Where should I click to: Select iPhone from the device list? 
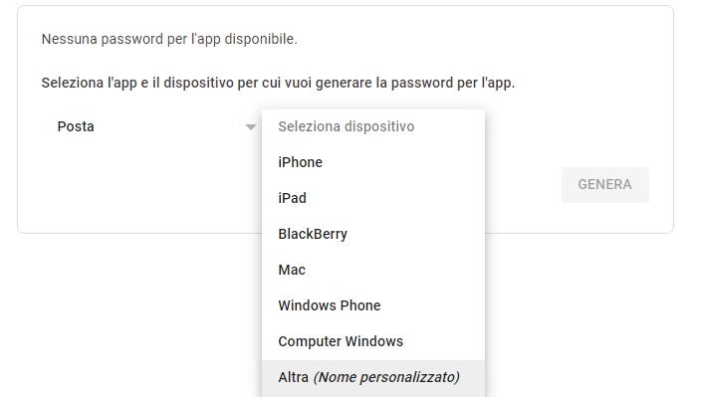coord(373,162)
